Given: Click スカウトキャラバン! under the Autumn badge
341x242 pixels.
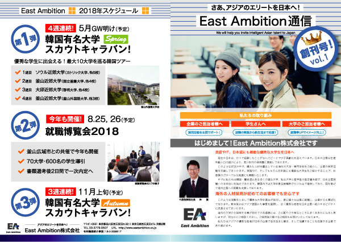Looking at the screenshot, I should click(88, 212).
